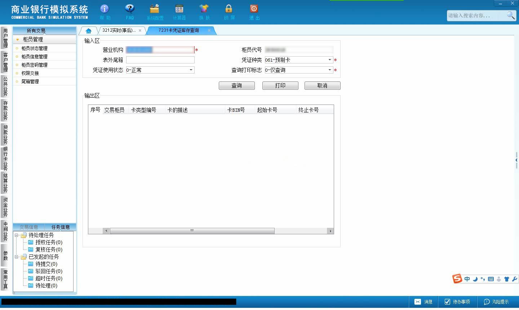Viewport: 519px width, 310px height.
Task: Open Sogou wrench toolbox icon
Action: (514, 279)
